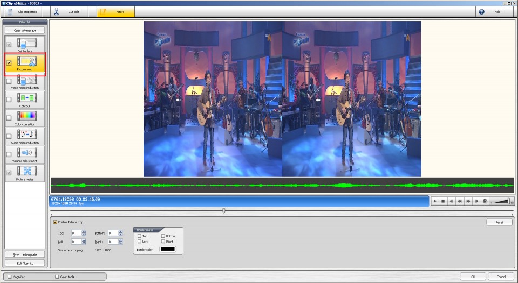Viewport: 518px width, 283px height.
Task: Toggle the Deinterlace filter checkbox
Action: coord(9,45)
